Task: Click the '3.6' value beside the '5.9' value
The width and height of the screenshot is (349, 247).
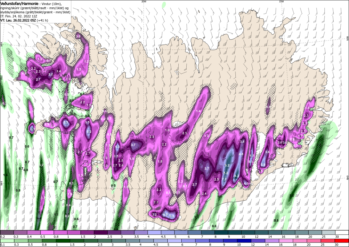Action: 268,152
